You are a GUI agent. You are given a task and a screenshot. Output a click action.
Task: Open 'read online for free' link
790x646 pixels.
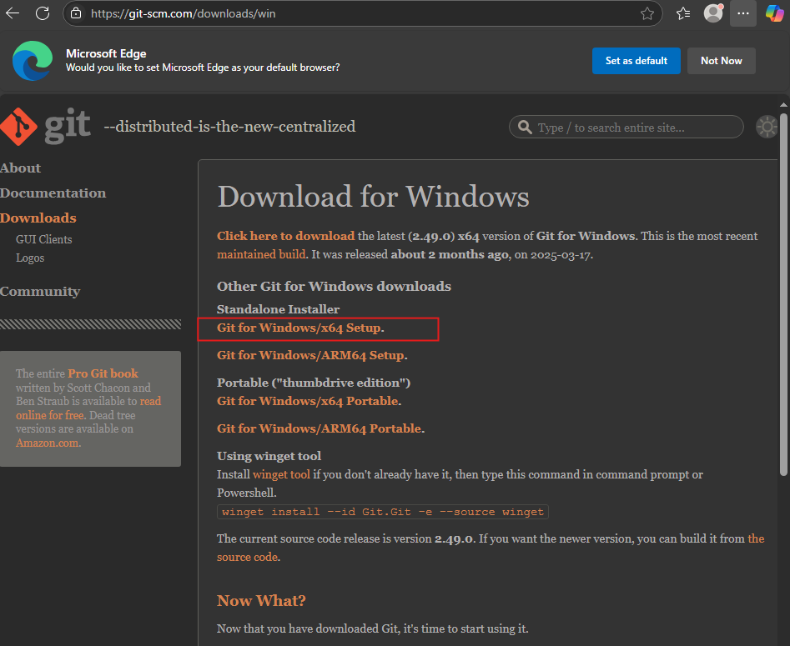50,415
